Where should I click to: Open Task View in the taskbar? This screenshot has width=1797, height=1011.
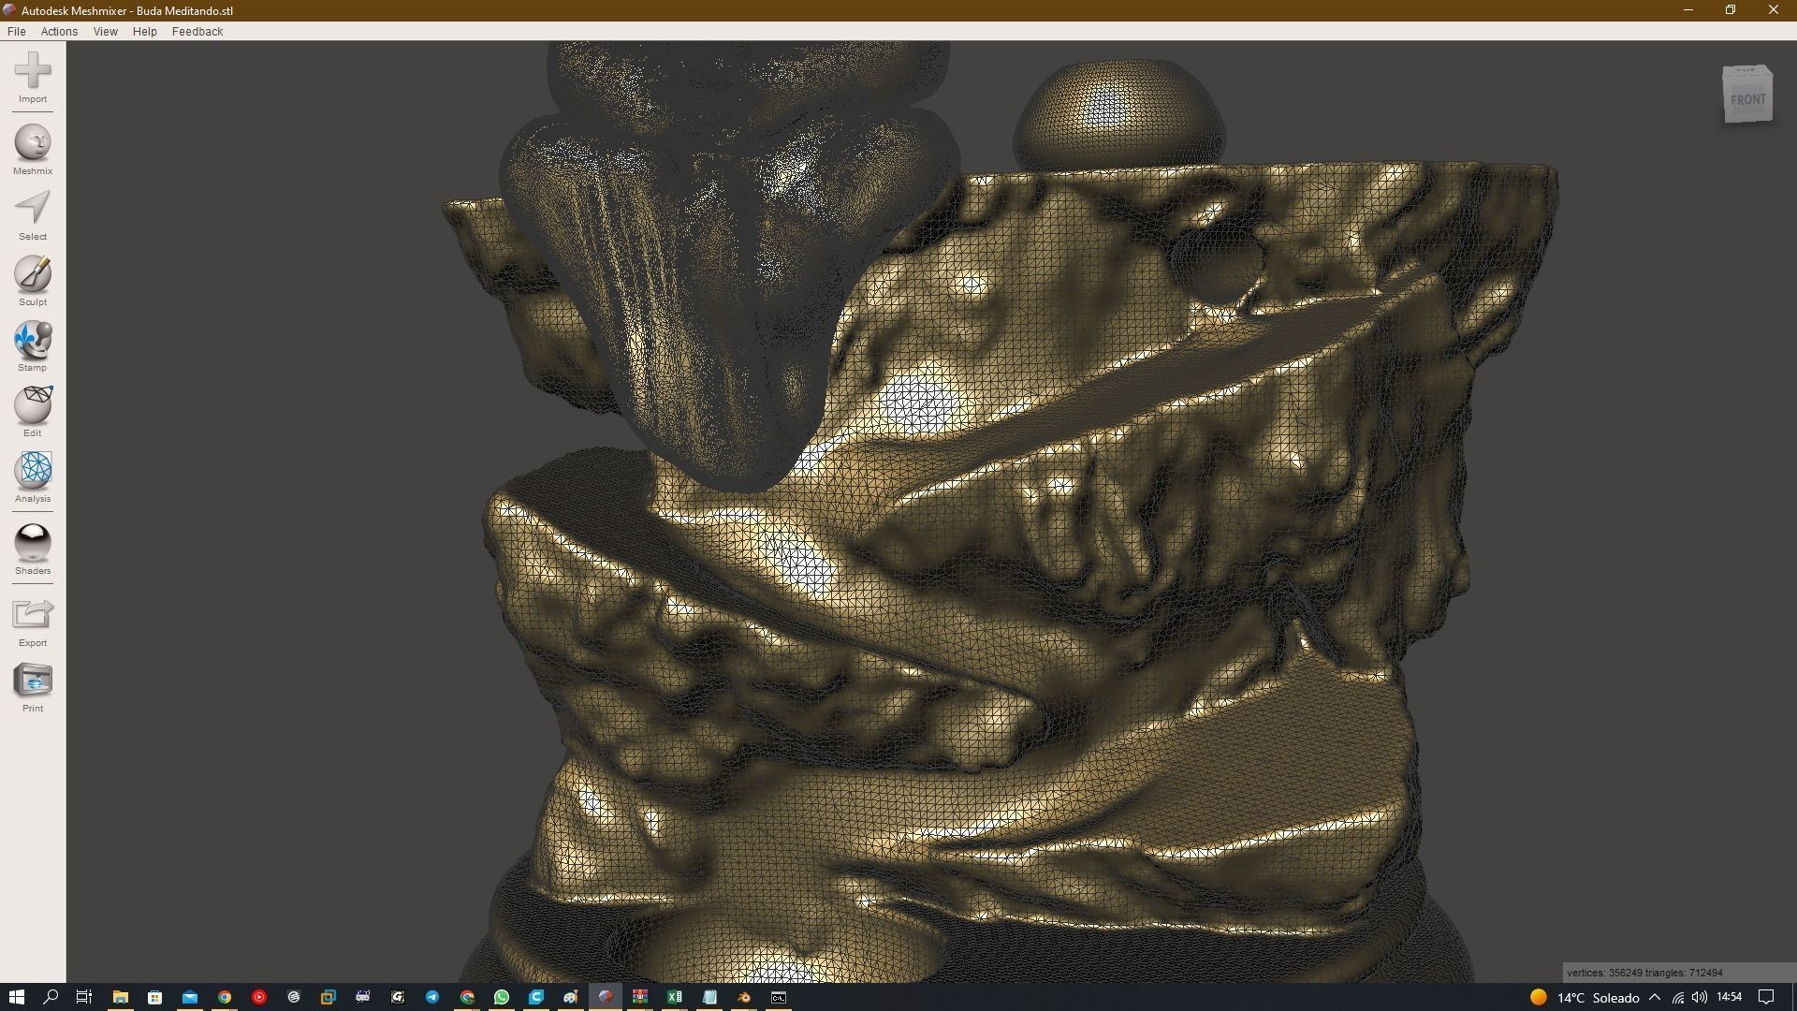point(84,997)
